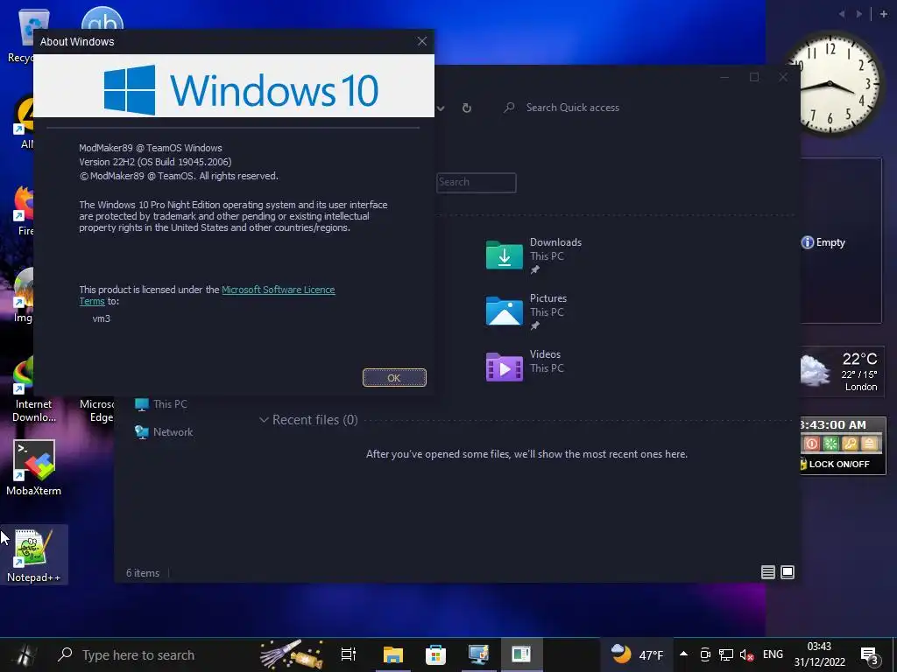Show hidden system tray icons
Image resolution: width=897 pixels, height=672 pixels.
click(683, 654)
